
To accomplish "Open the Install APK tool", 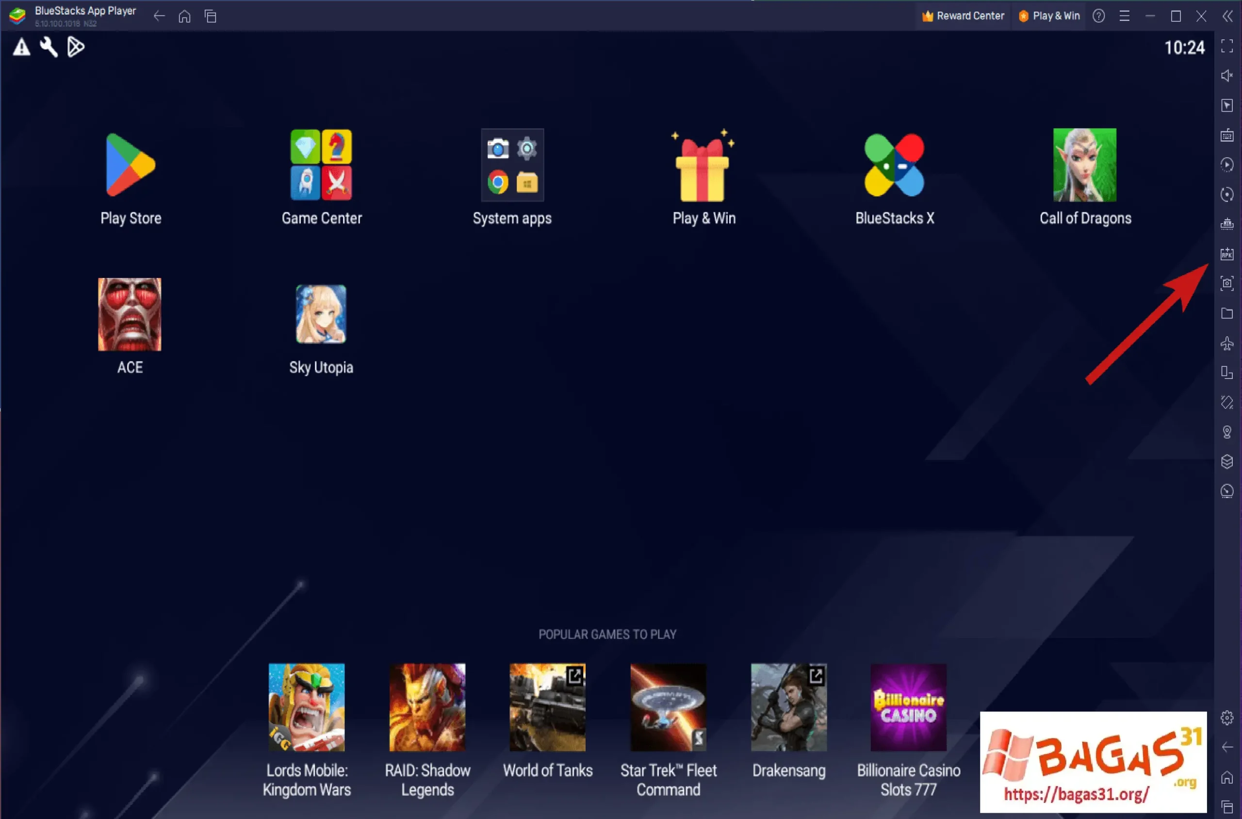I will point(1227,254).
